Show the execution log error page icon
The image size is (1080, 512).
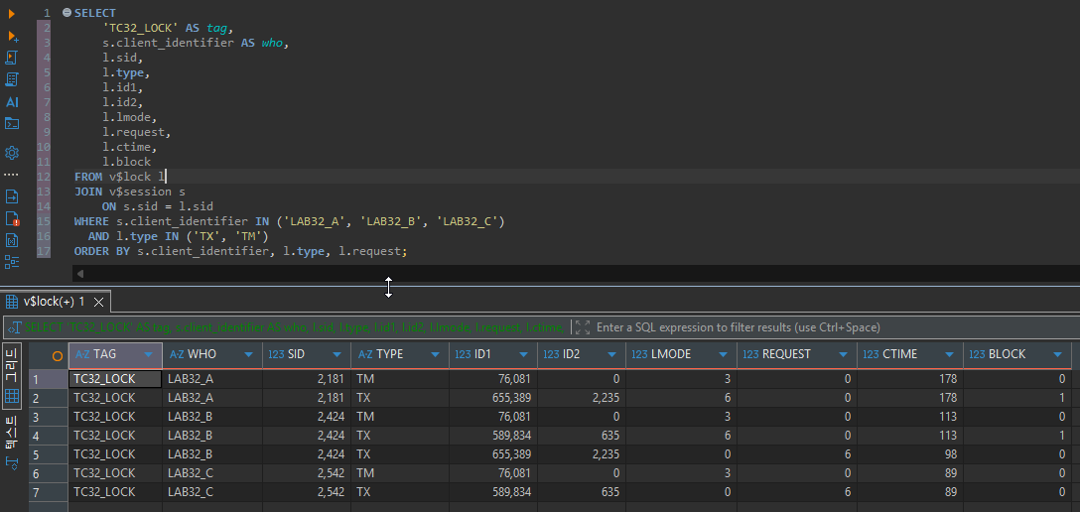click(x=12, y=219)
